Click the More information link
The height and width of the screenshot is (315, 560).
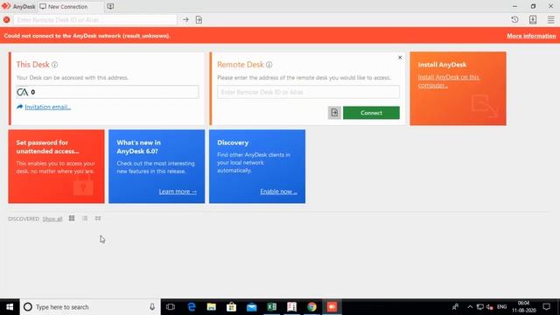[531, 36]
